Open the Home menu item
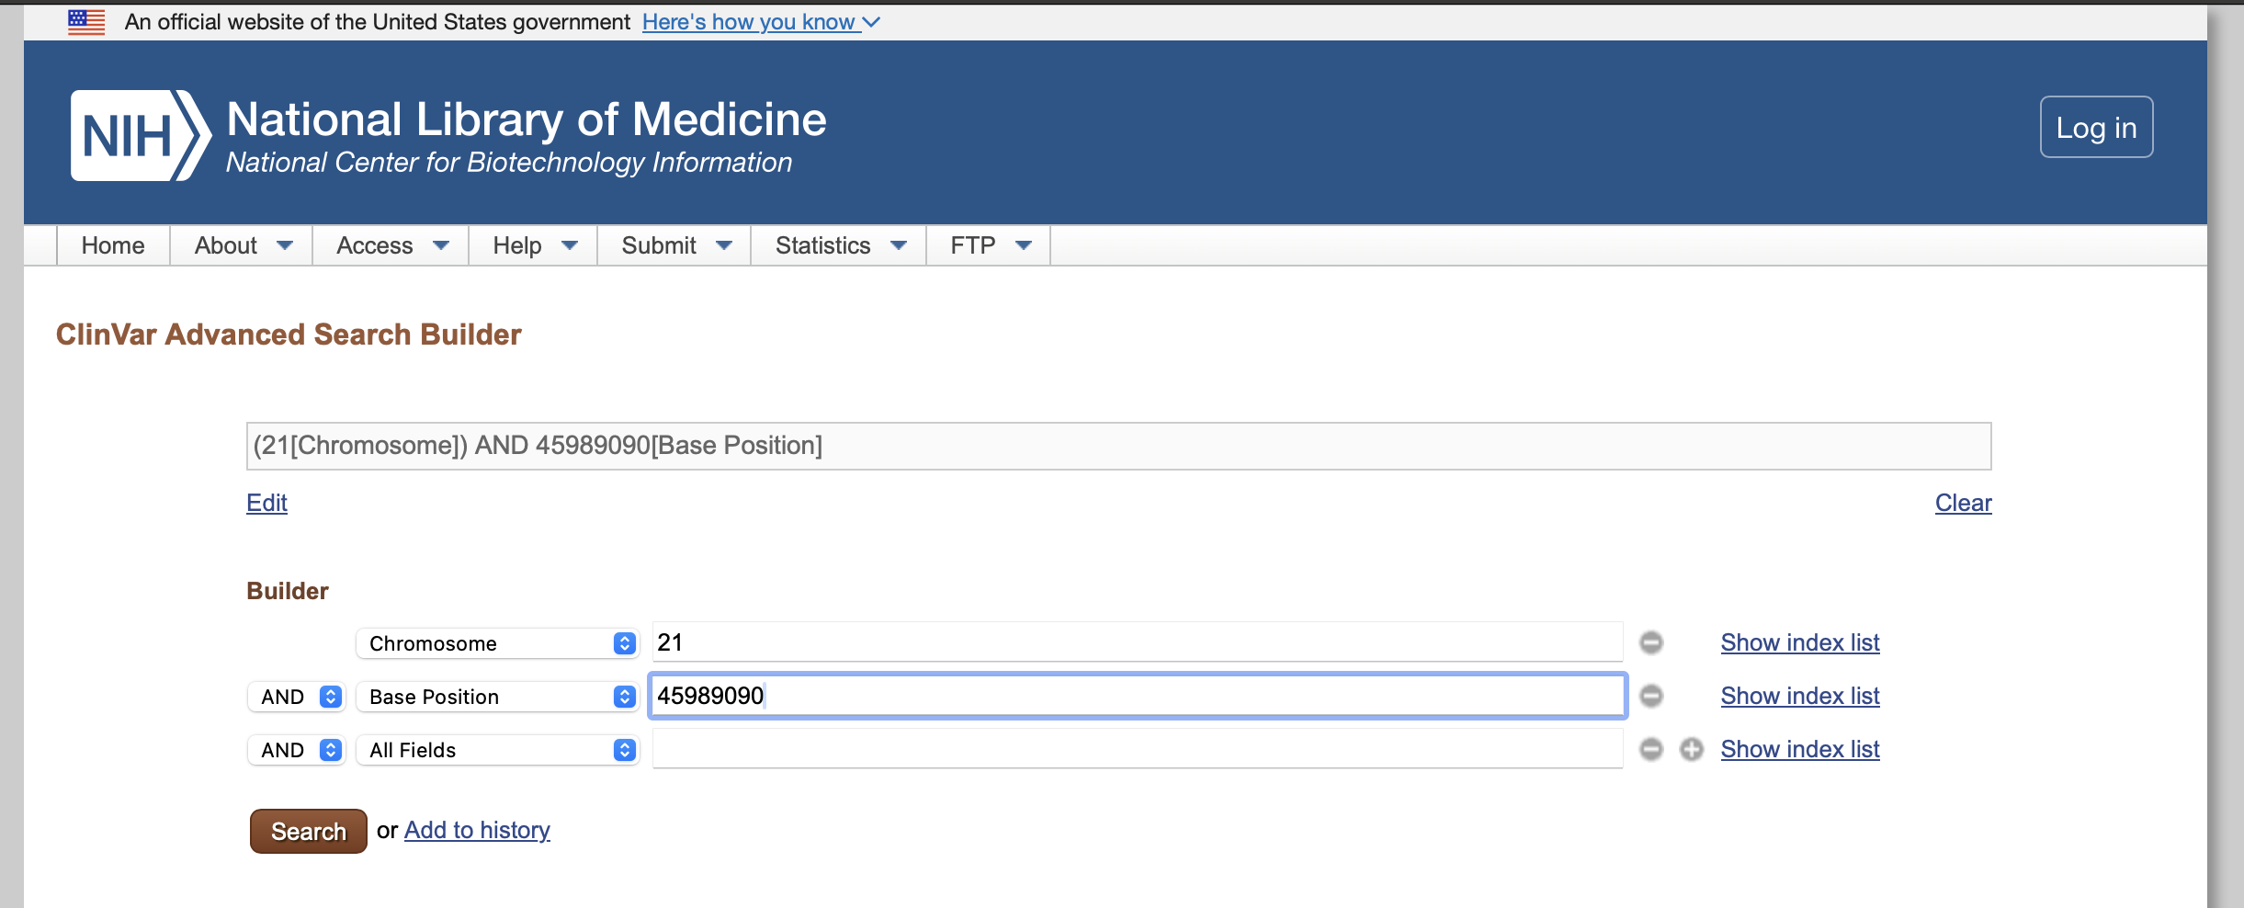 click(113, 245)
